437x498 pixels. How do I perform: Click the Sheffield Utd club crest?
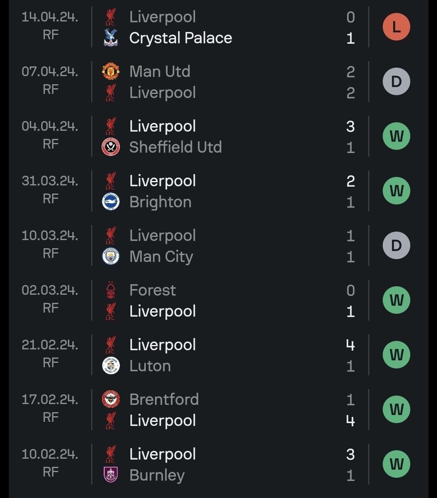111,147
